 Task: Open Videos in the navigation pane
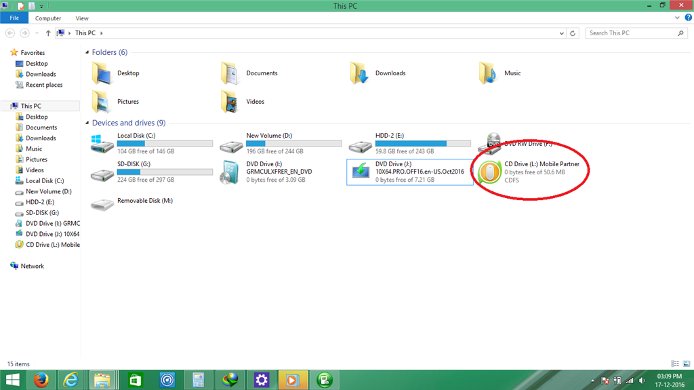tap(35, 170)
